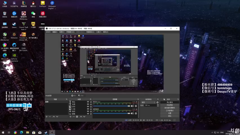This screenshot has height=135, width=240.
Task: Hide the 桌面 source with eye icon
Action: click(88, 114)
